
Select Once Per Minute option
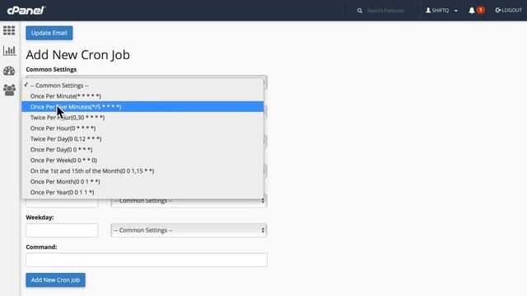point(142,96)
